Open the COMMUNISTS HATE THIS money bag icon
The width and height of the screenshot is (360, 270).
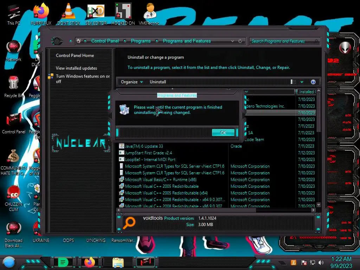[x=14, y=162]
